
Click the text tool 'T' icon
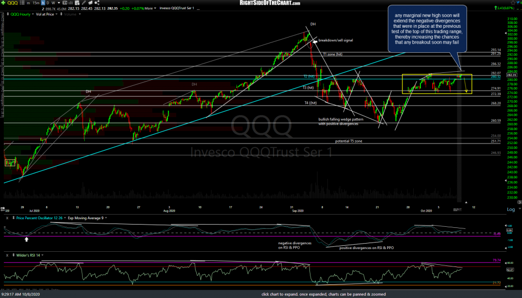(x=65, y=3)
